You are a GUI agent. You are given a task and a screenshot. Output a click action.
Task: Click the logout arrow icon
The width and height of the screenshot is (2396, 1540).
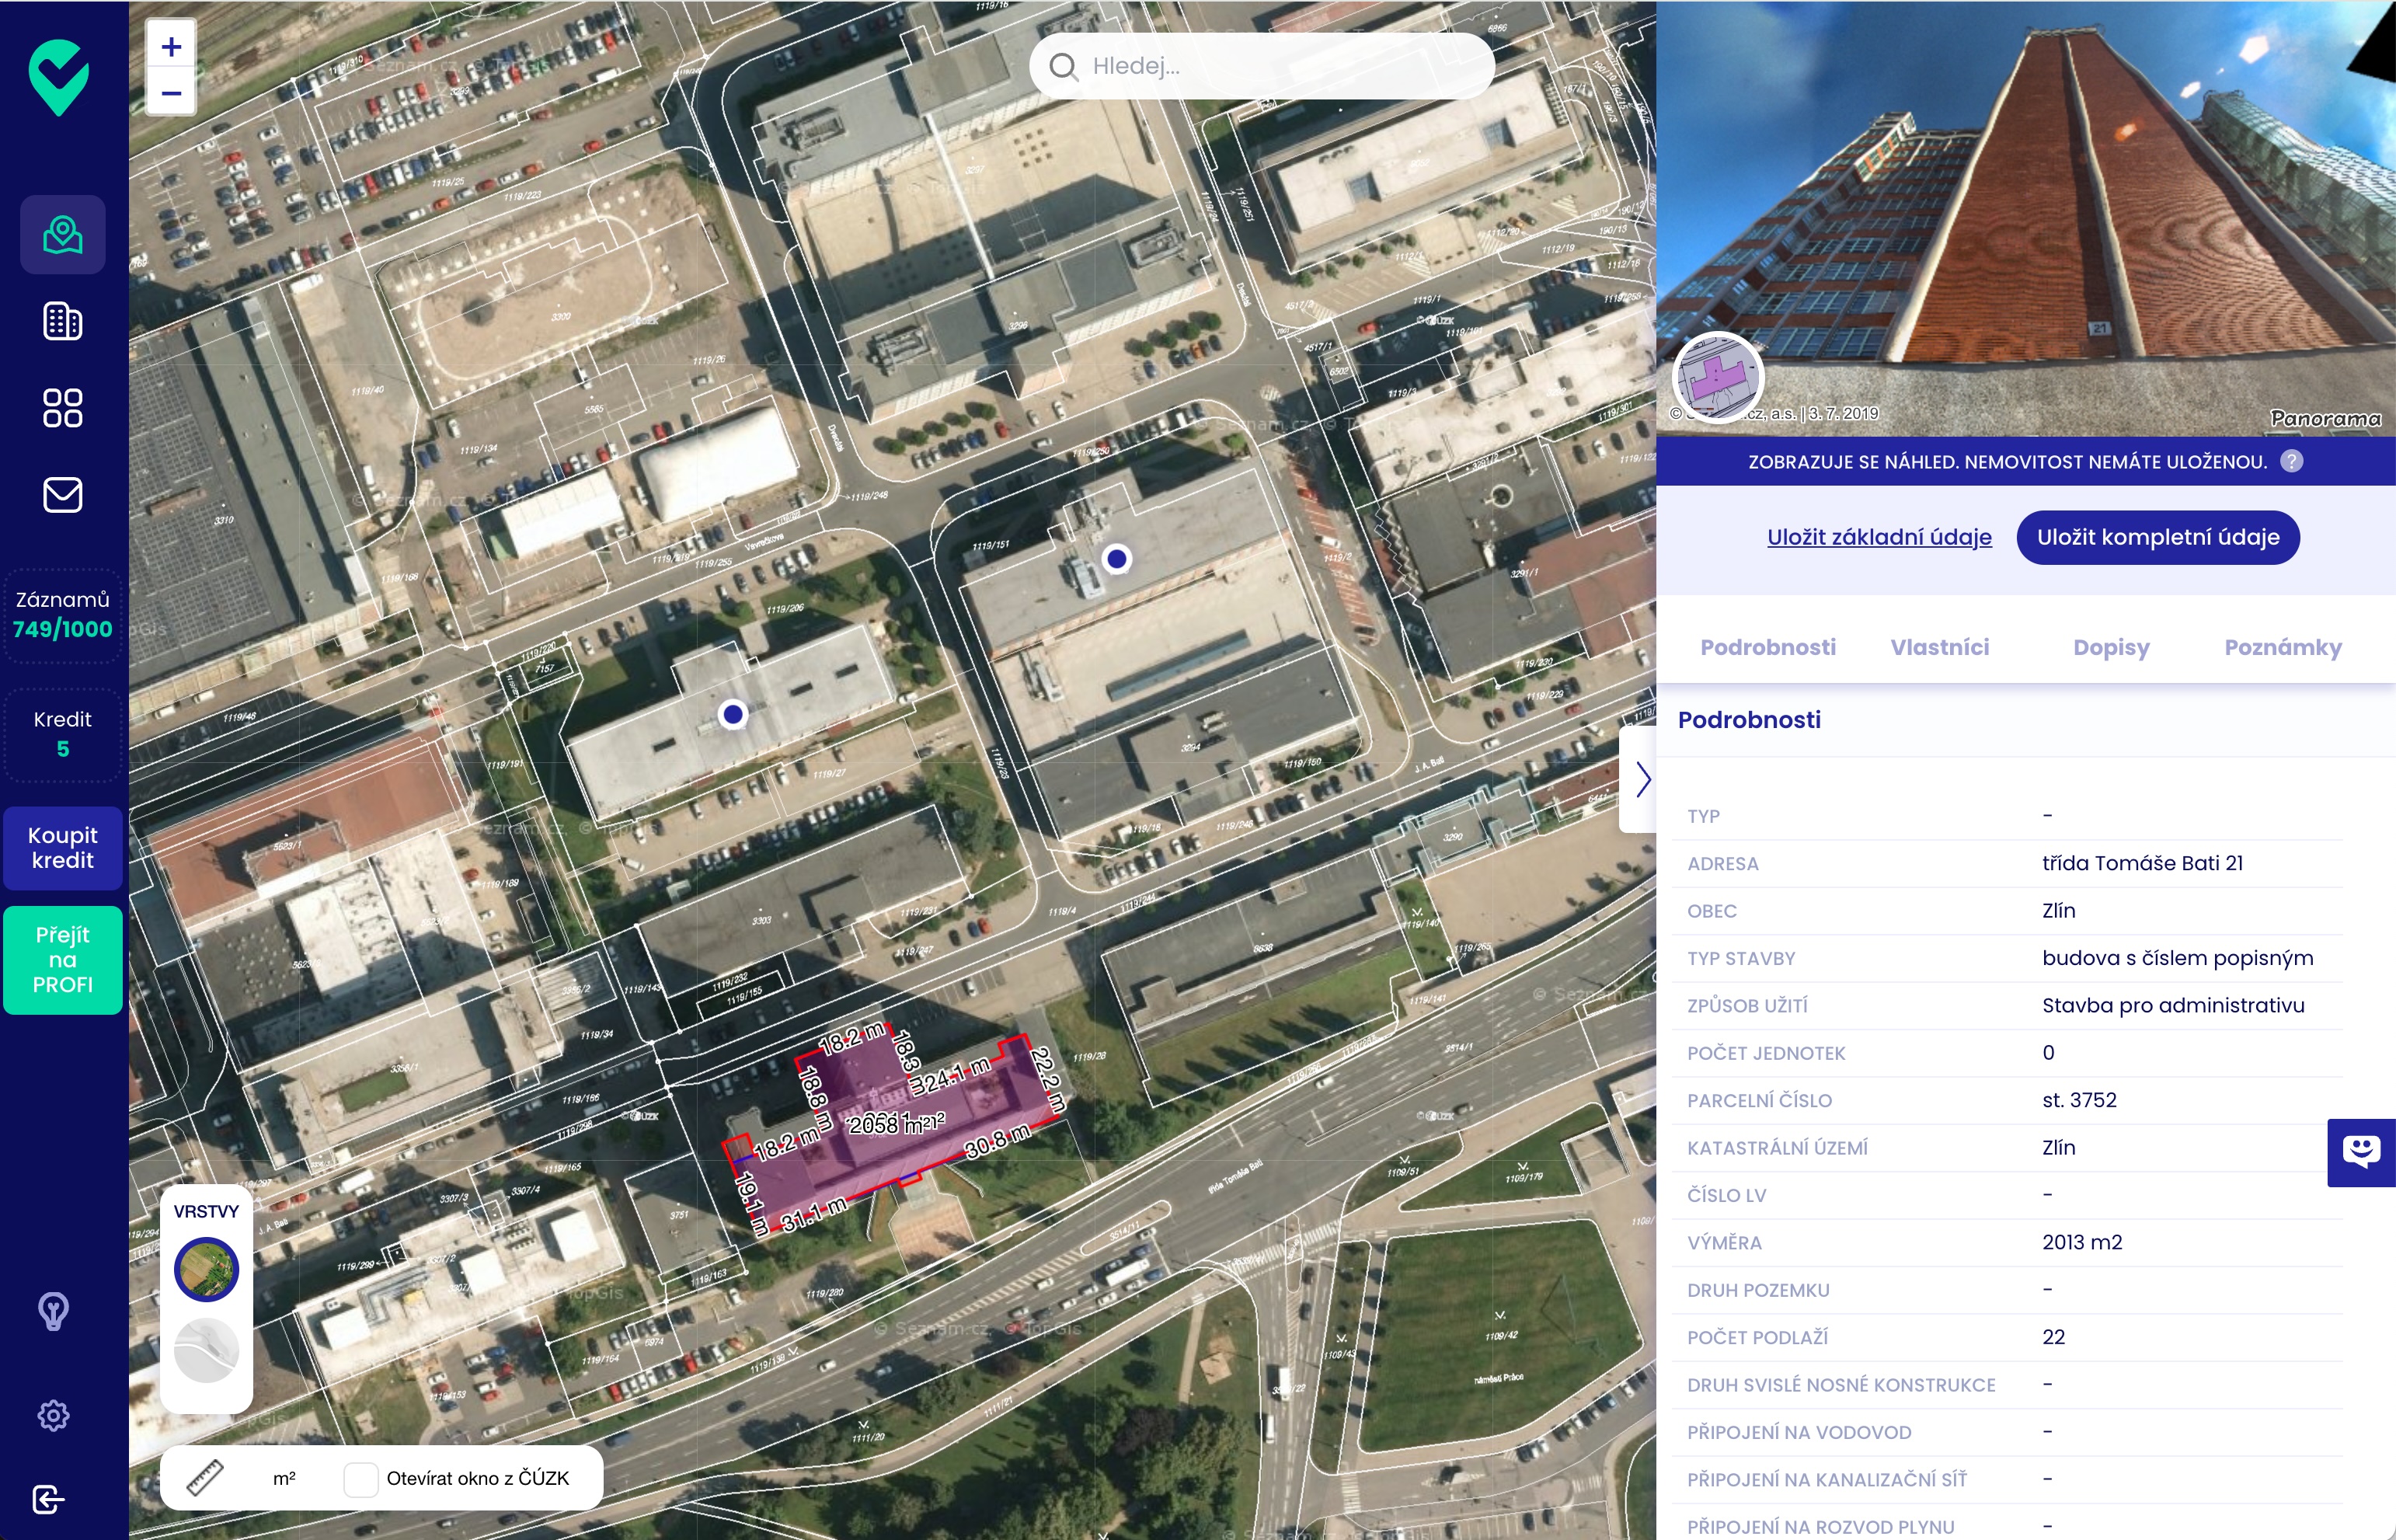[x=48, y=1499]
